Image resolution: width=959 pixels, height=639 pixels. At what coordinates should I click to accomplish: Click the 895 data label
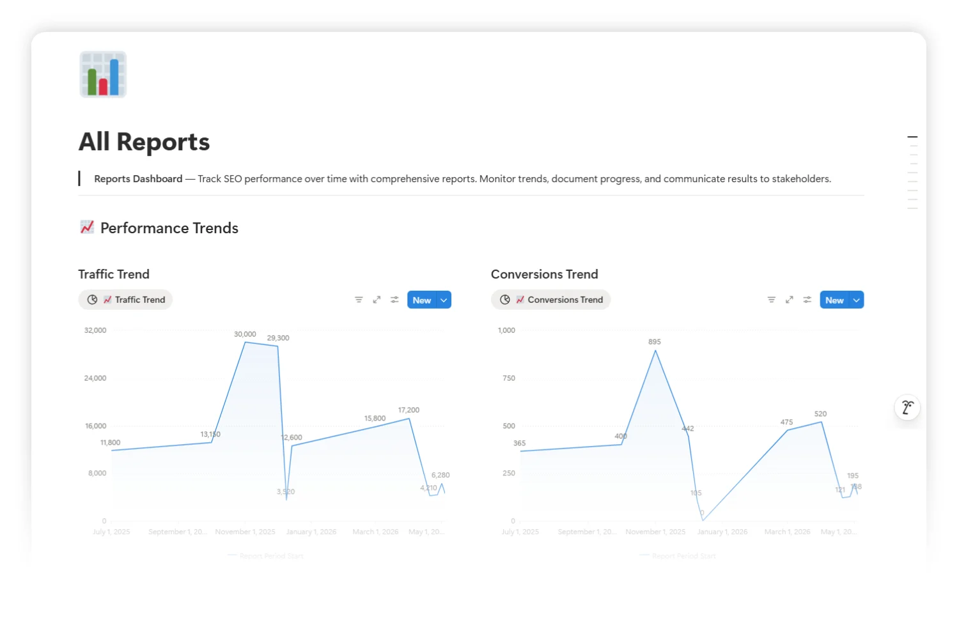(x=655, y=342)
